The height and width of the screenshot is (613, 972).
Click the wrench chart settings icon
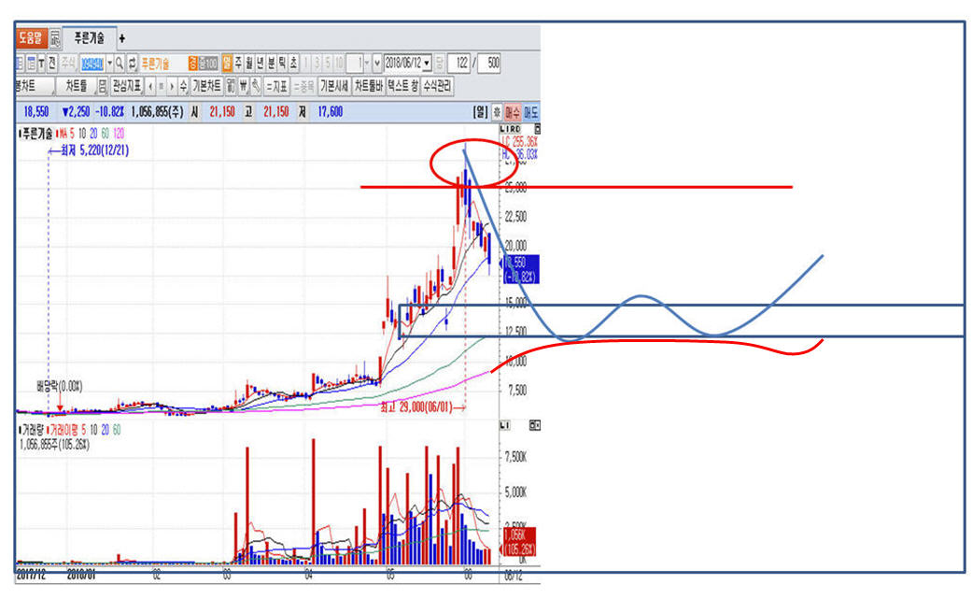(x=256, y=87)
